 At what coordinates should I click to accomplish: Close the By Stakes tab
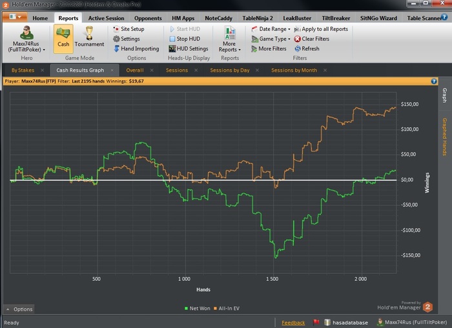[43, 70]
